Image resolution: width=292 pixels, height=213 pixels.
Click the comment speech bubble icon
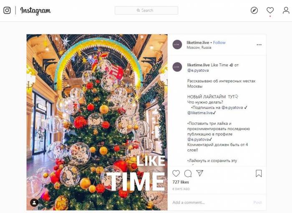(x=188, y=173)
